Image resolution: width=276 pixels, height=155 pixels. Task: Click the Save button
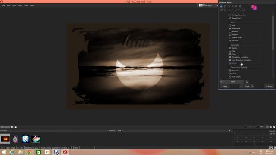(225, 86)
